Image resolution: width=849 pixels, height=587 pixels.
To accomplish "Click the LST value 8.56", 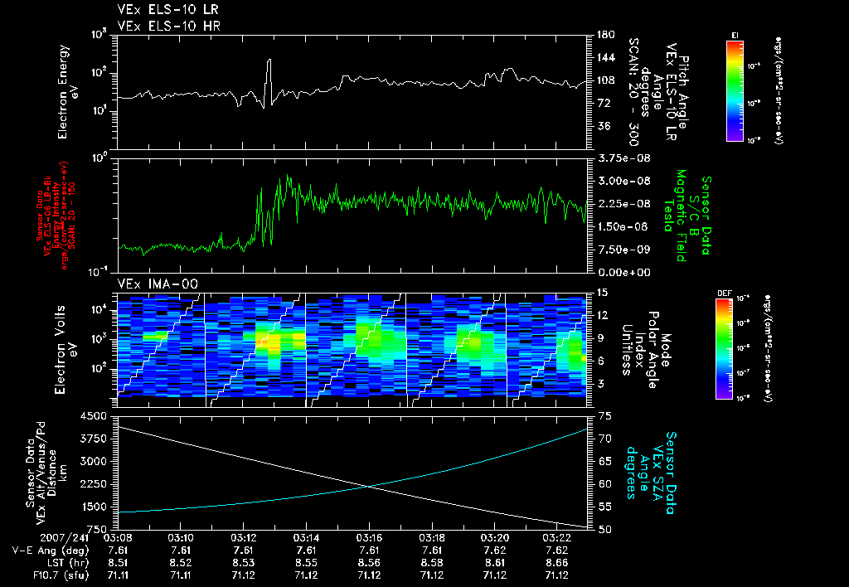I will (x=369, y=563).
